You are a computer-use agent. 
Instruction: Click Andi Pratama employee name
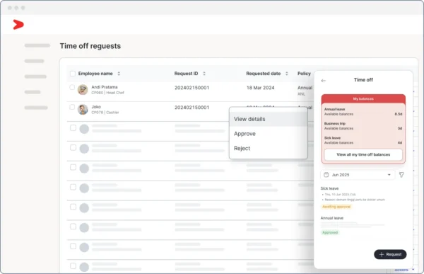point(105,87)
